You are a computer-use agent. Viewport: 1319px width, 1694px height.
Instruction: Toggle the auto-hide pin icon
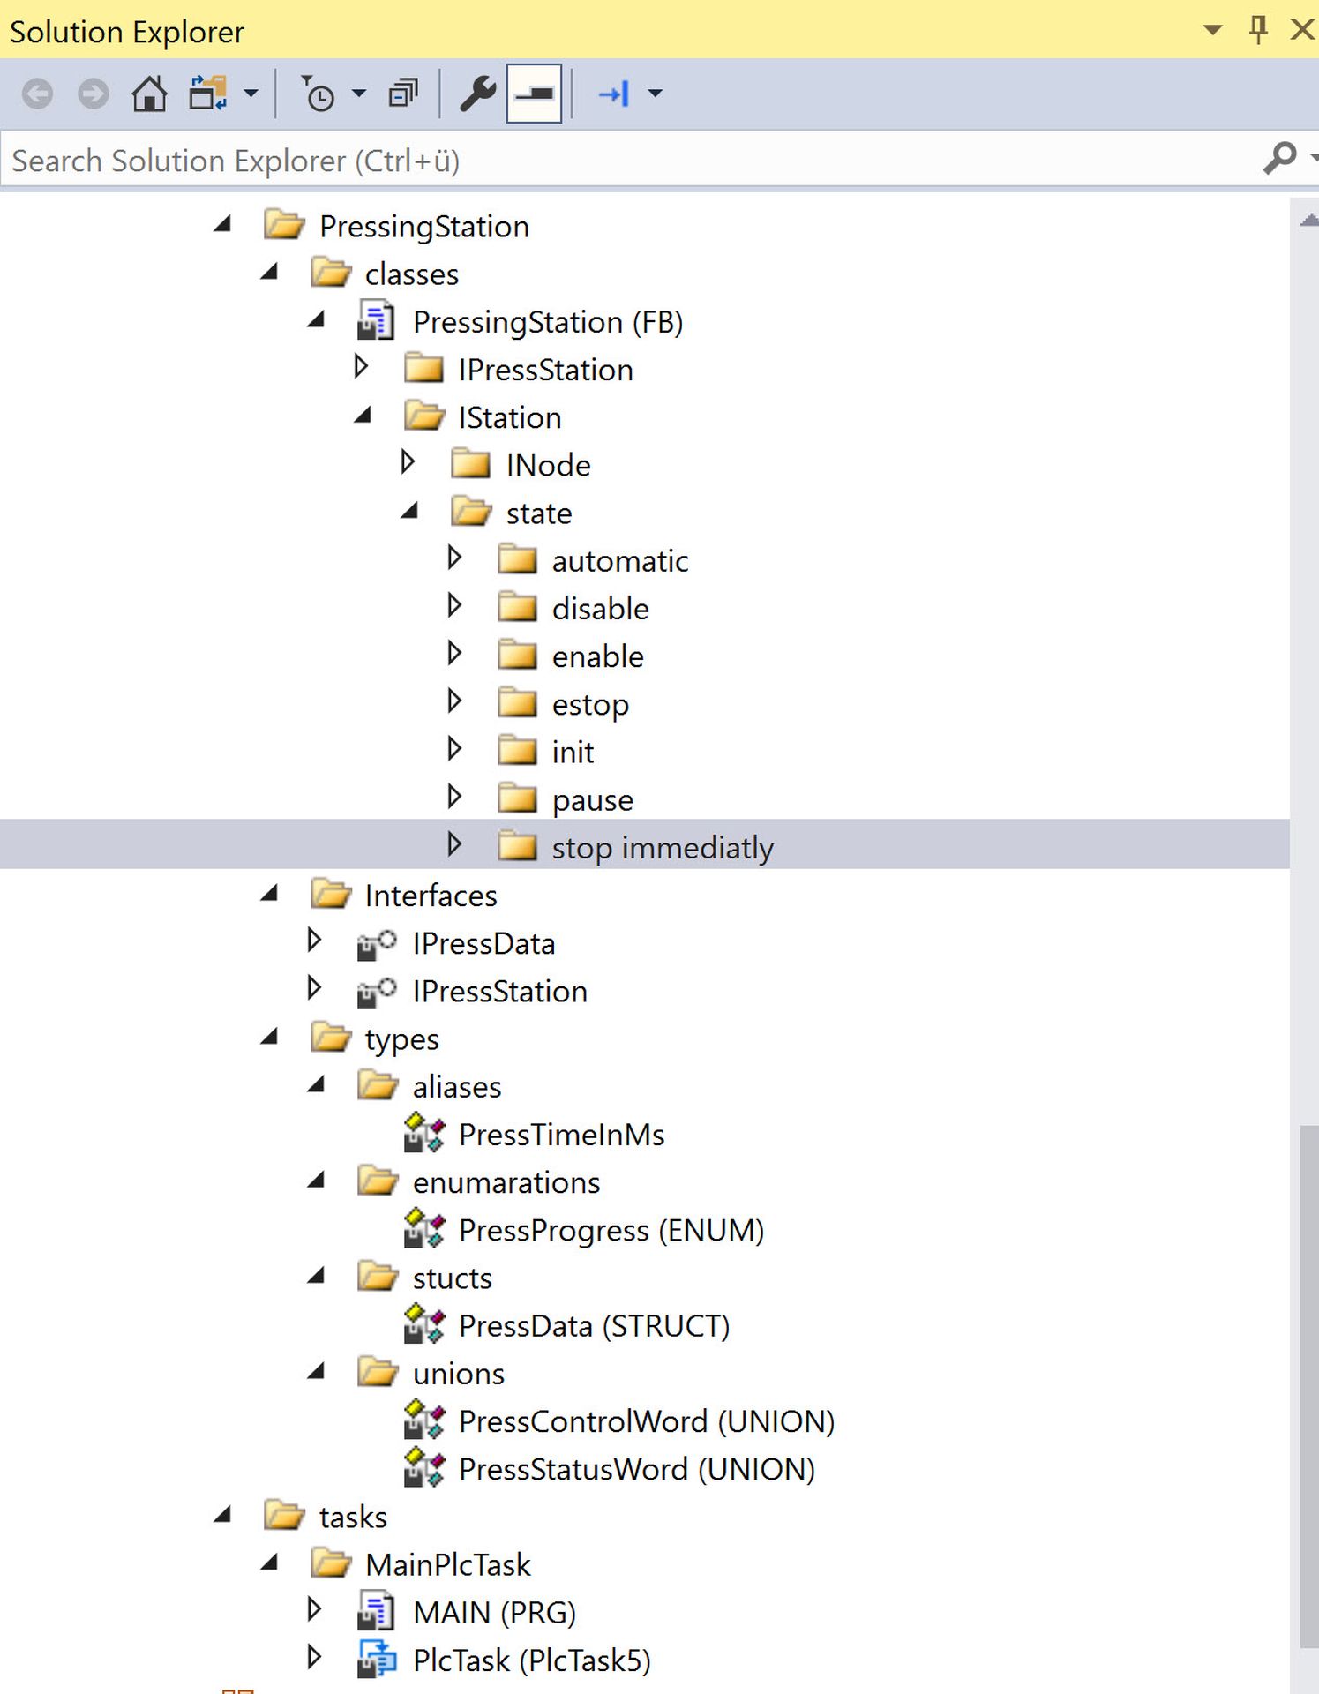[1259, 30]
